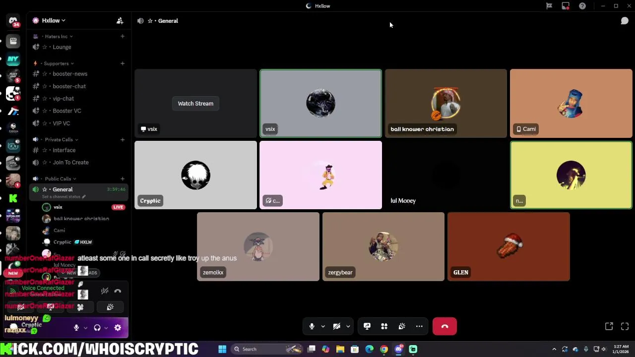
Task: Focus the vsix avatar video tile
Action: click(320, 103)
